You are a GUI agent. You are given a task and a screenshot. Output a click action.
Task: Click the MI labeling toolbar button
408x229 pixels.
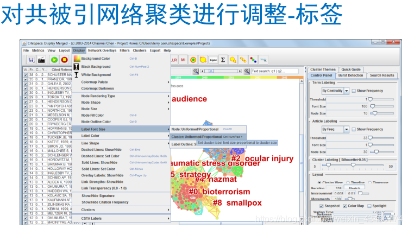[x=183, y=60]
